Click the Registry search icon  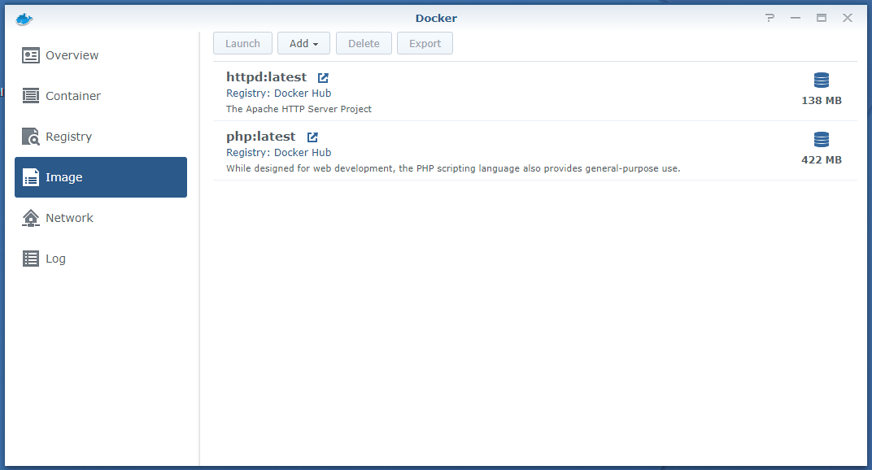(x=31, y=137)
